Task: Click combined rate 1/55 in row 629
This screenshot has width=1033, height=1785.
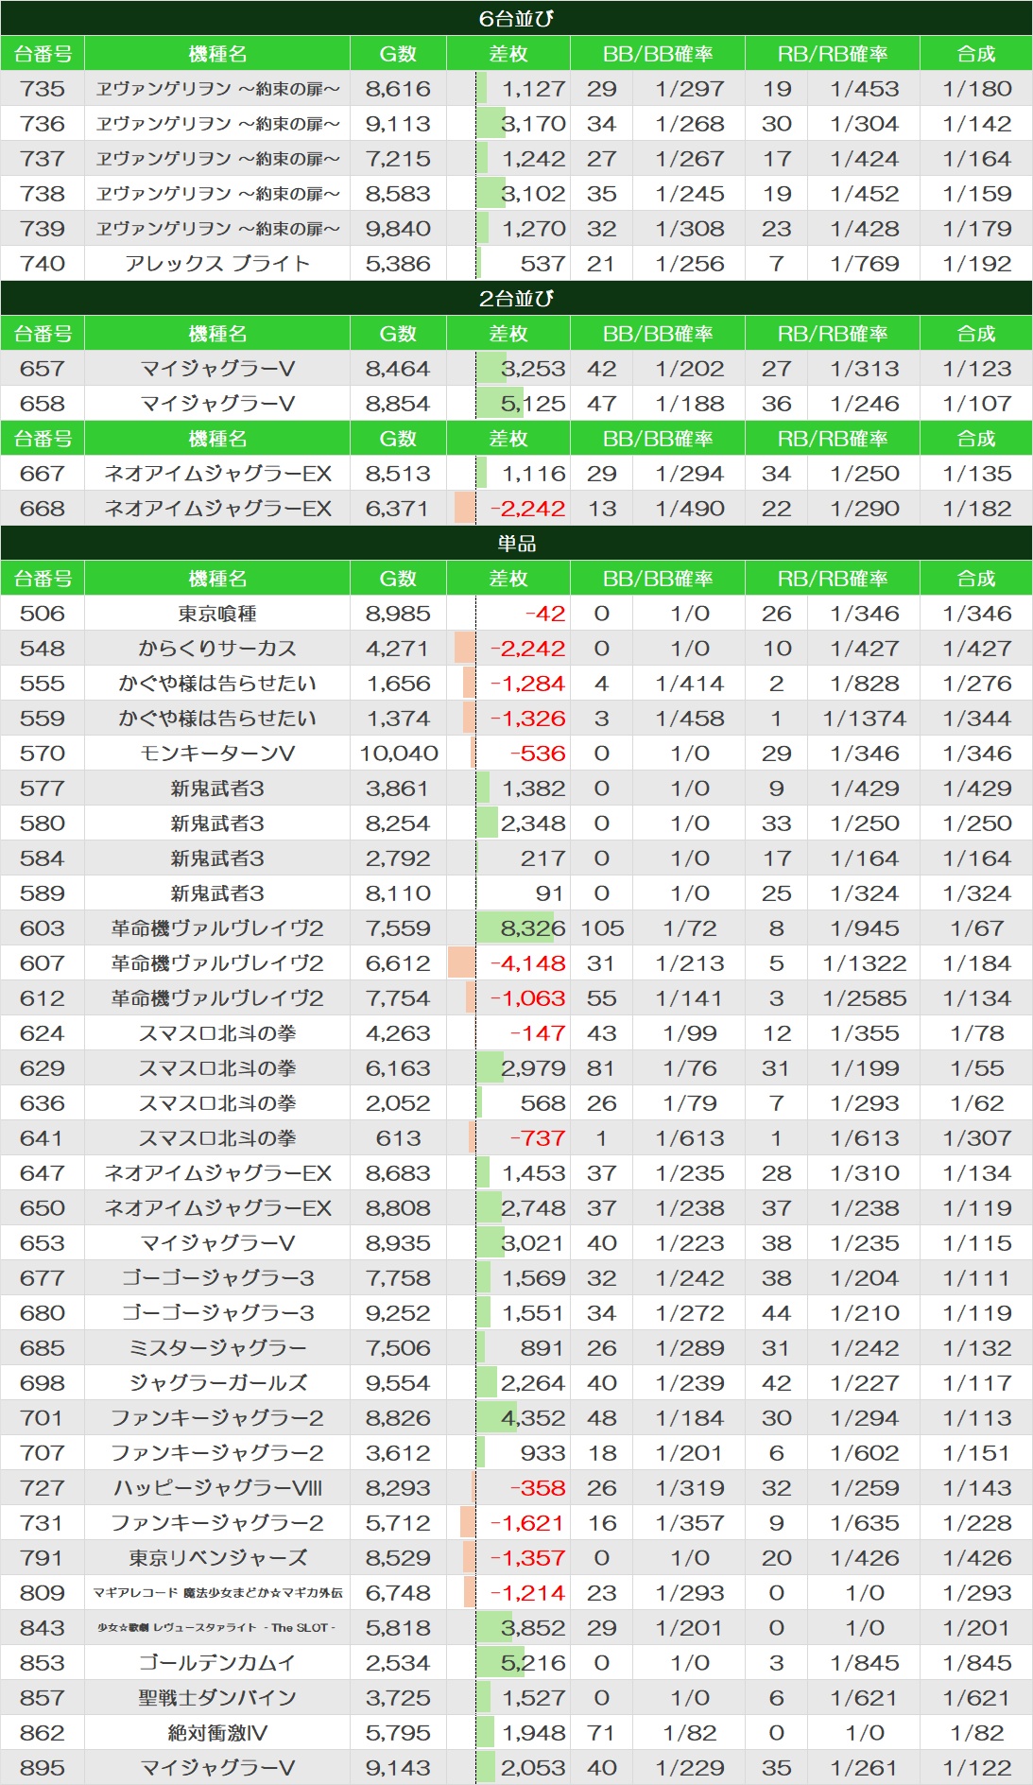Action: point(976,1068)
